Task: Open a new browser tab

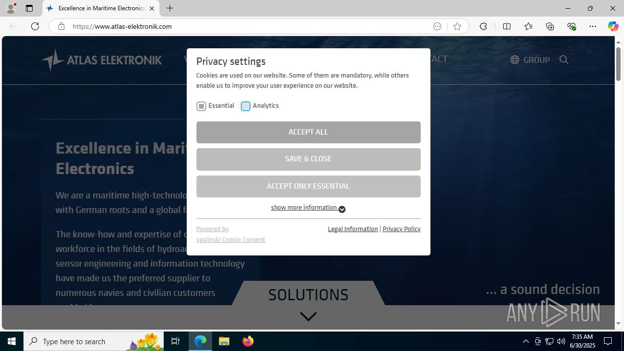Action: point(170,8)
